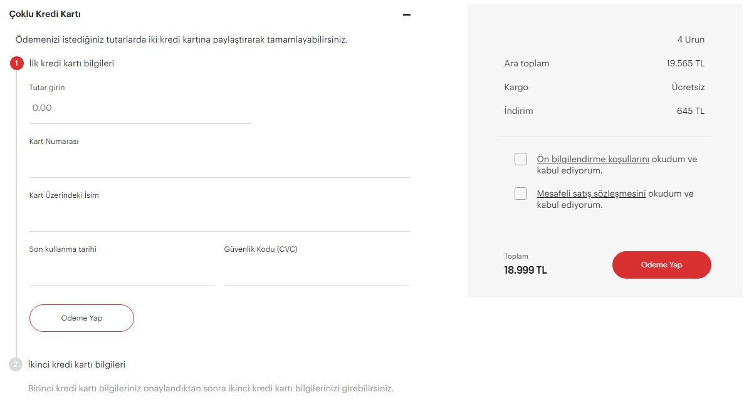
Task: Check the Ön bilgilendirme koşulları checkbox
Action: (521, 159)
